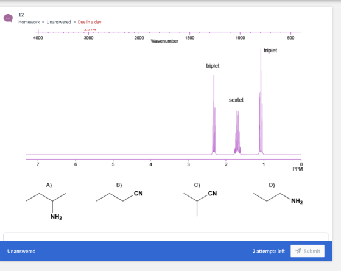Click the 'Due in a day' text

pyautogui.click(x=90, y=22)
